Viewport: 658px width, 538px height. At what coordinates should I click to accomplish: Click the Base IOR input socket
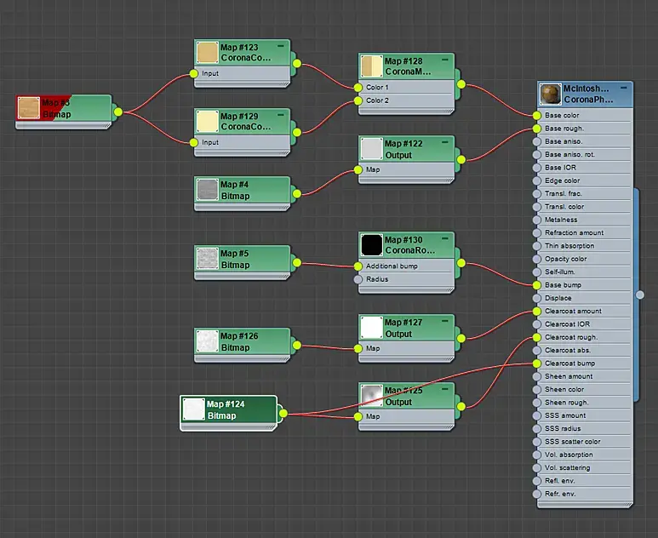(537, 168)
